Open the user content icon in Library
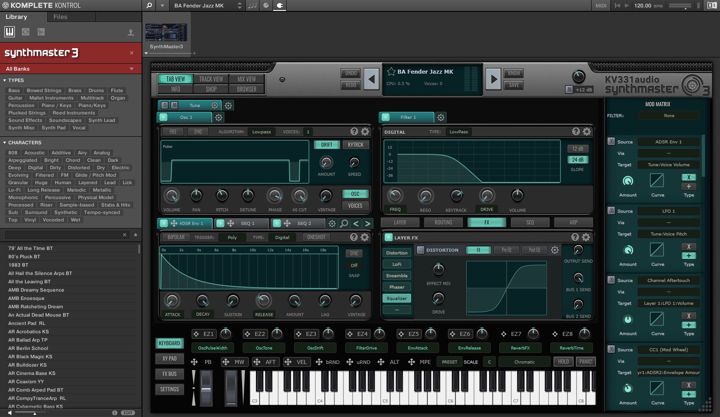 coord(131,32)
